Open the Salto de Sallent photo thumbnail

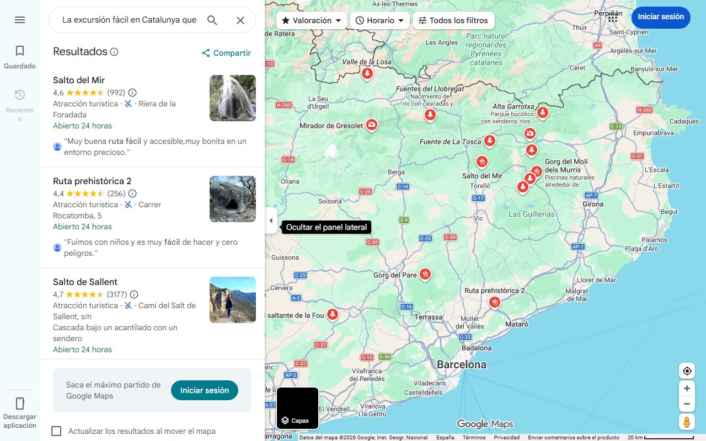click(x=232, y=300)
